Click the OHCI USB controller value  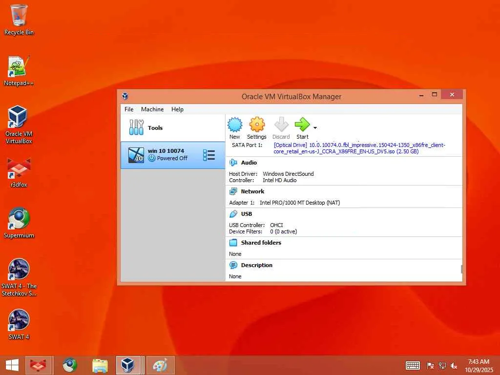tap(276, 225)
